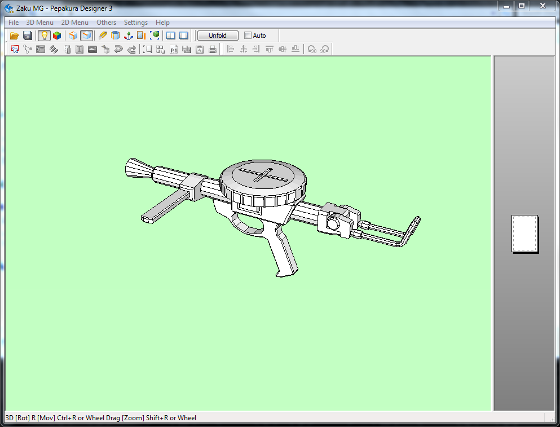The height and width of the screenshot is (427, 560).
Task: Minimize the Pepakura Designer window
Action: tap(506, 6)
